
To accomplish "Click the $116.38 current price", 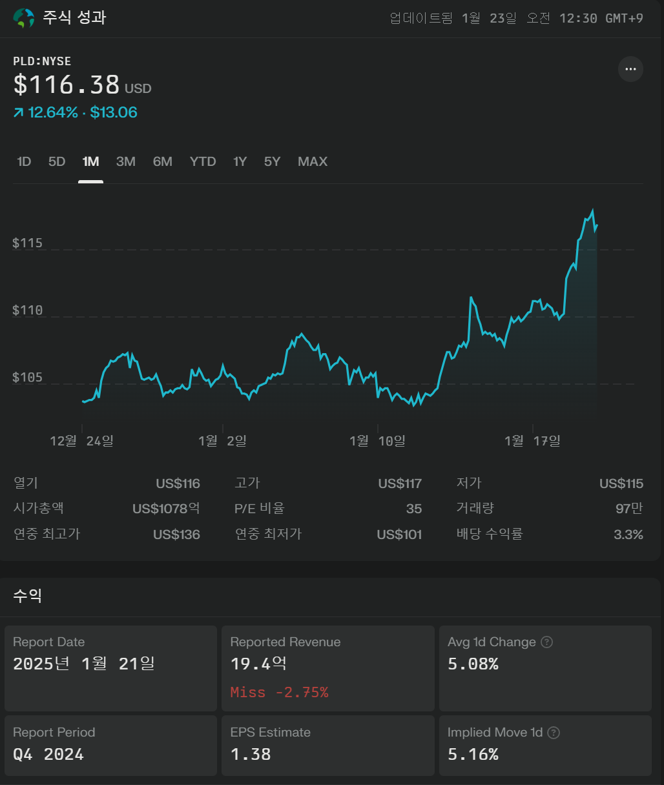I will 67,85.
